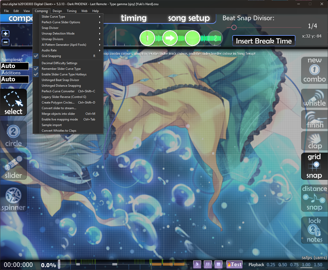Expand Audio Rate submenu
Viewport: 328px width, 270px height.
click(68, 50)
